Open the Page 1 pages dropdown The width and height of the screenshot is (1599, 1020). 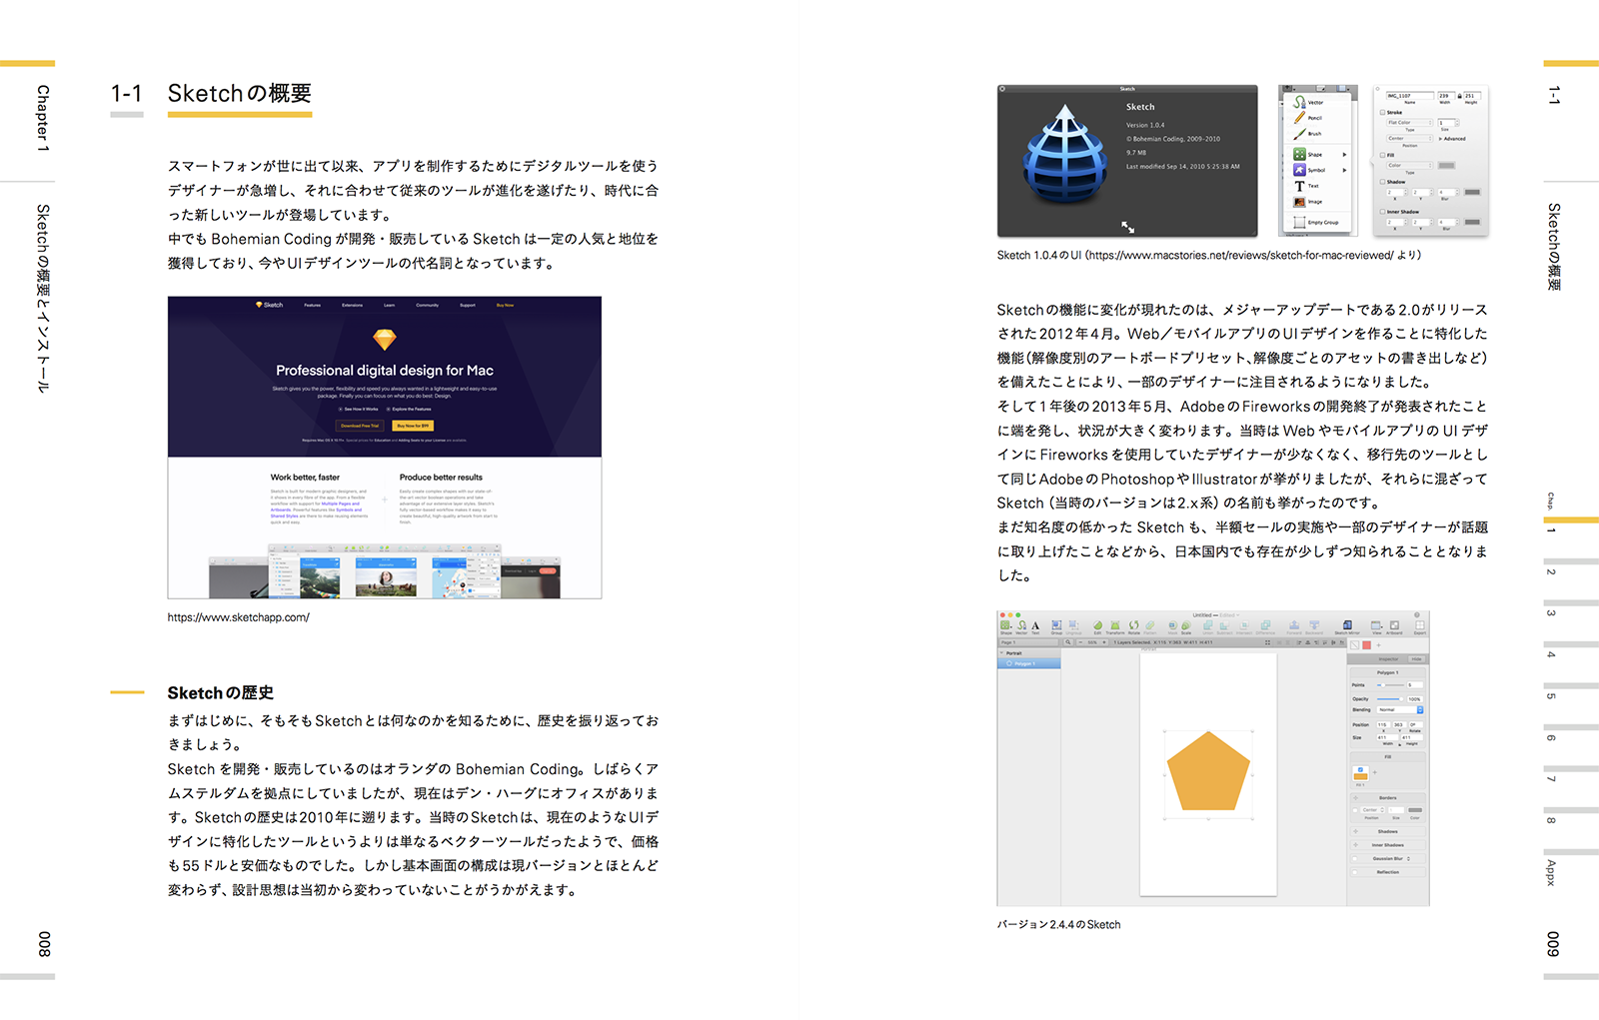click(1029, 642)
